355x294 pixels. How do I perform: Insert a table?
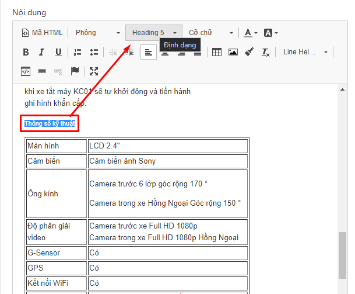click(x=217, y=52)
